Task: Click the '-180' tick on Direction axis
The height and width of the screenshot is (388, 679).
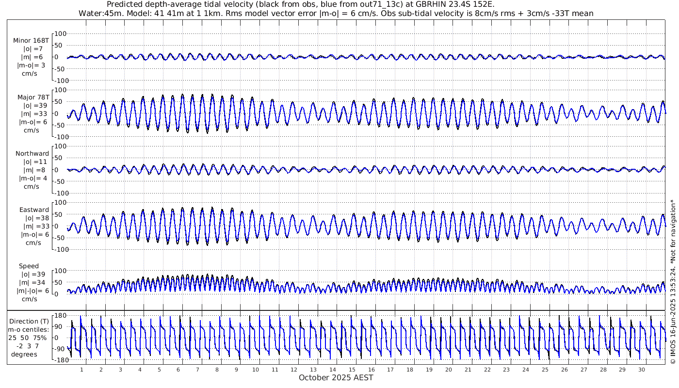Action: click(x=59, y=360)
